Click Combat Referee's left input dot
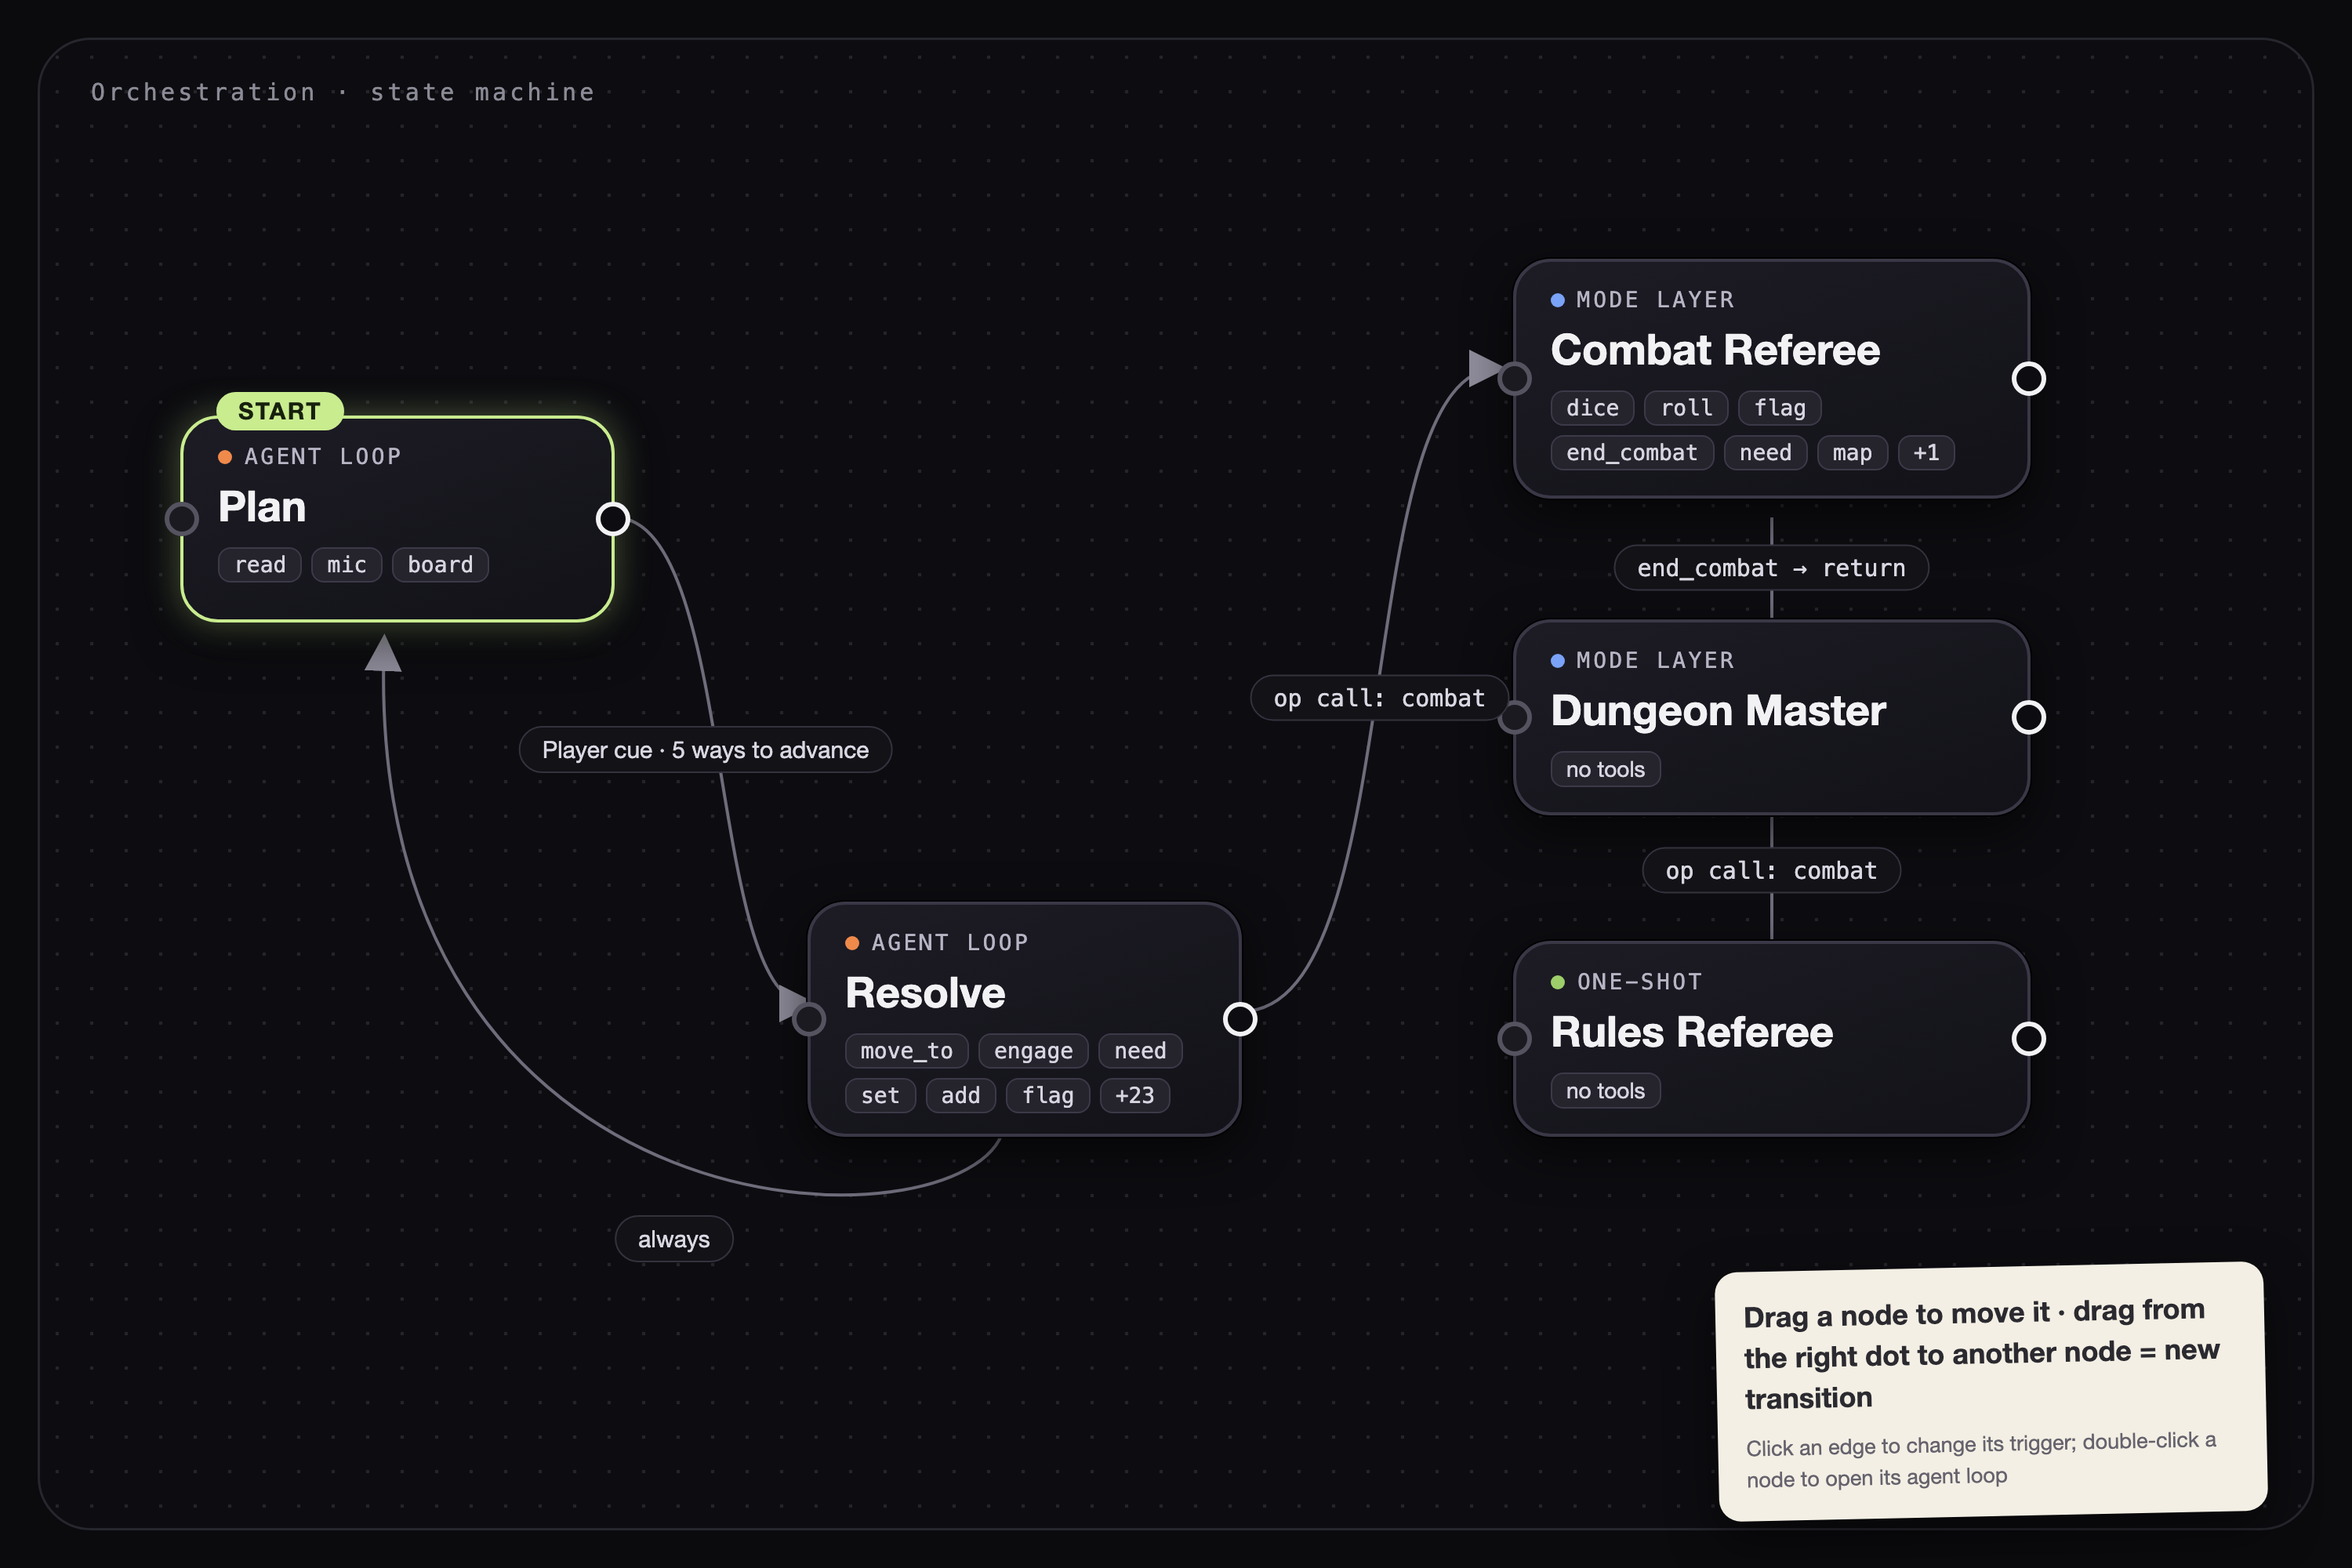Image resolution: width=2352 pixels, height=1568 pixels. click(x=1515, y=379)
